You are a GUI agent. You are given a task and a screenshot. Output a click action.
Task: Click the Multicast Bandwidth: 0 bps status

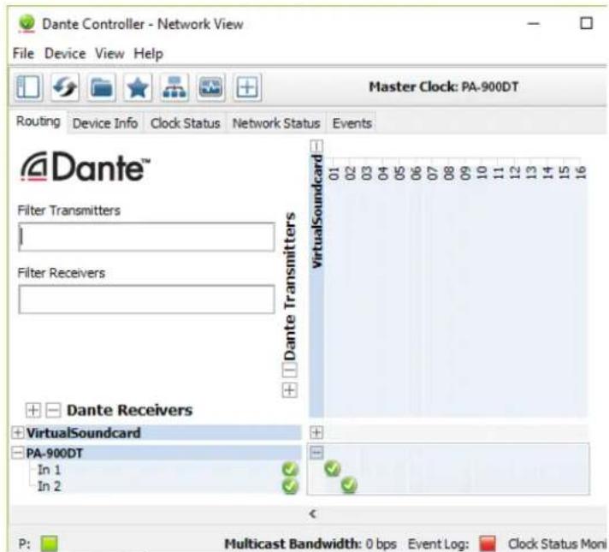coord(310,543)
